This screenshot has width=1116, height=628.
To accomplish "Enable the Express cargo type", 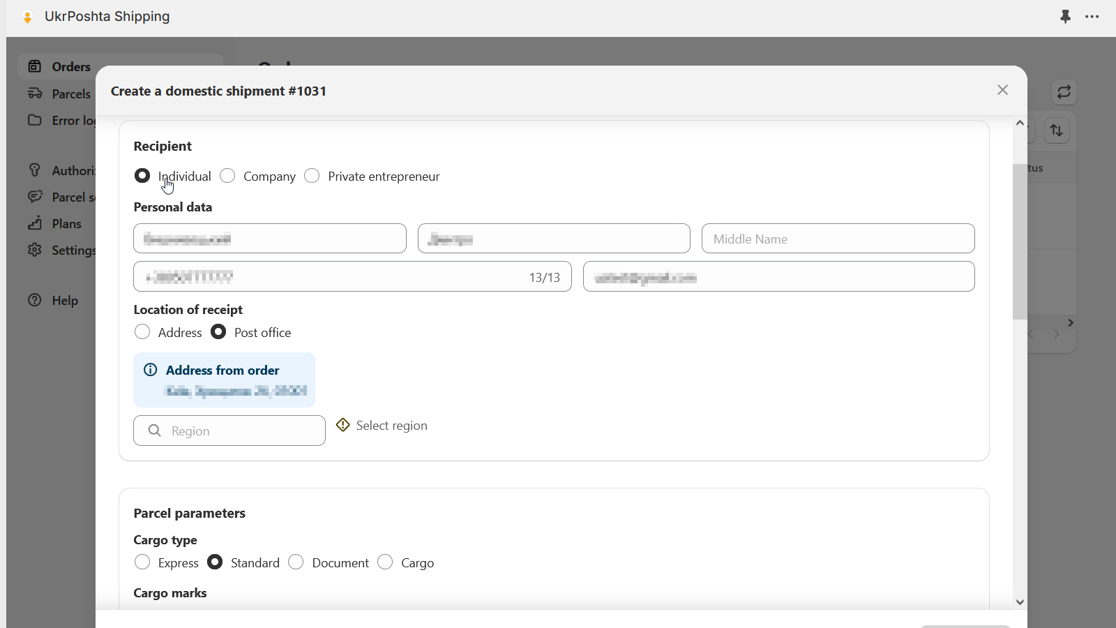I will pyautogui.click(x=142, y=562).
